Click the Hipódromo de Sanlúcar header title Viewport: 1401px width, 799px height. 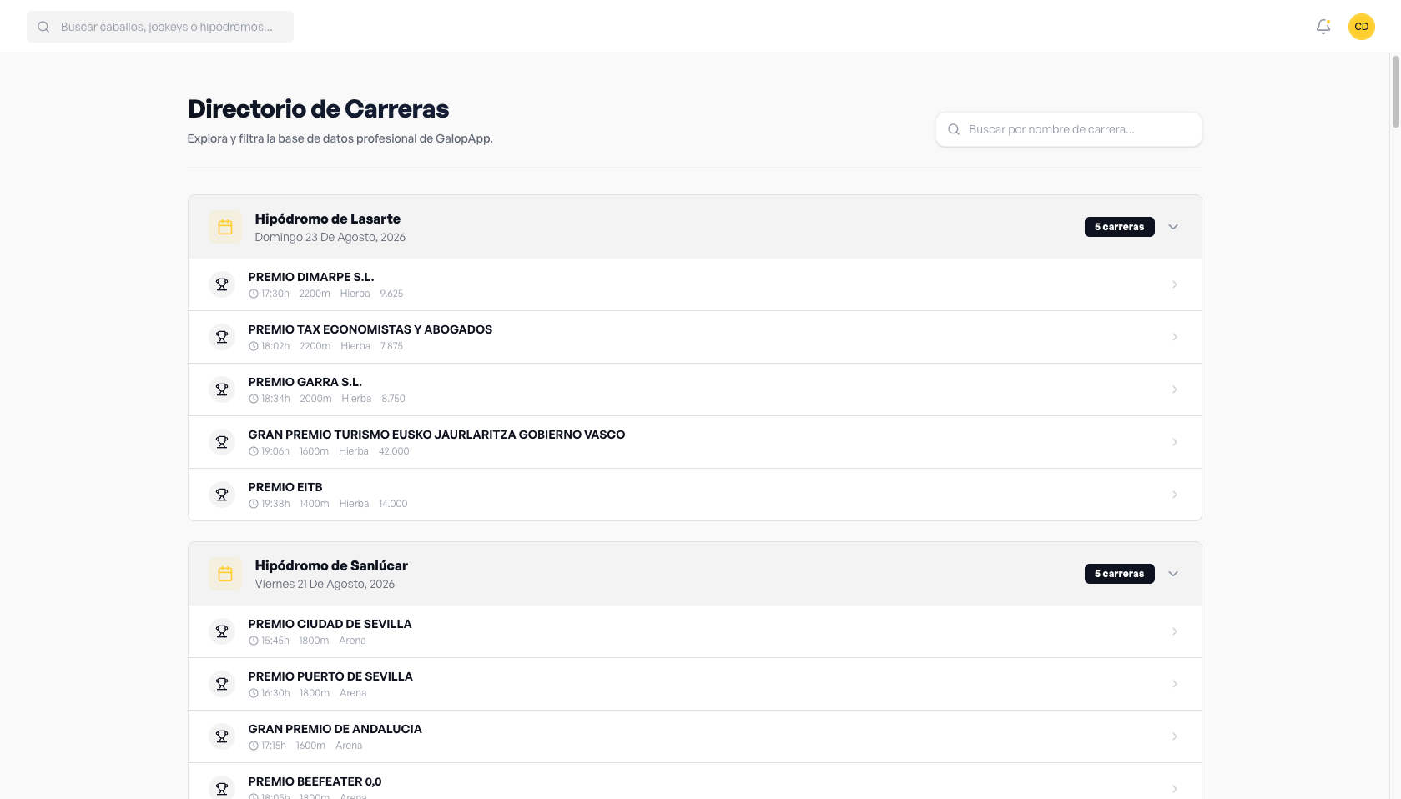point(331,565)
